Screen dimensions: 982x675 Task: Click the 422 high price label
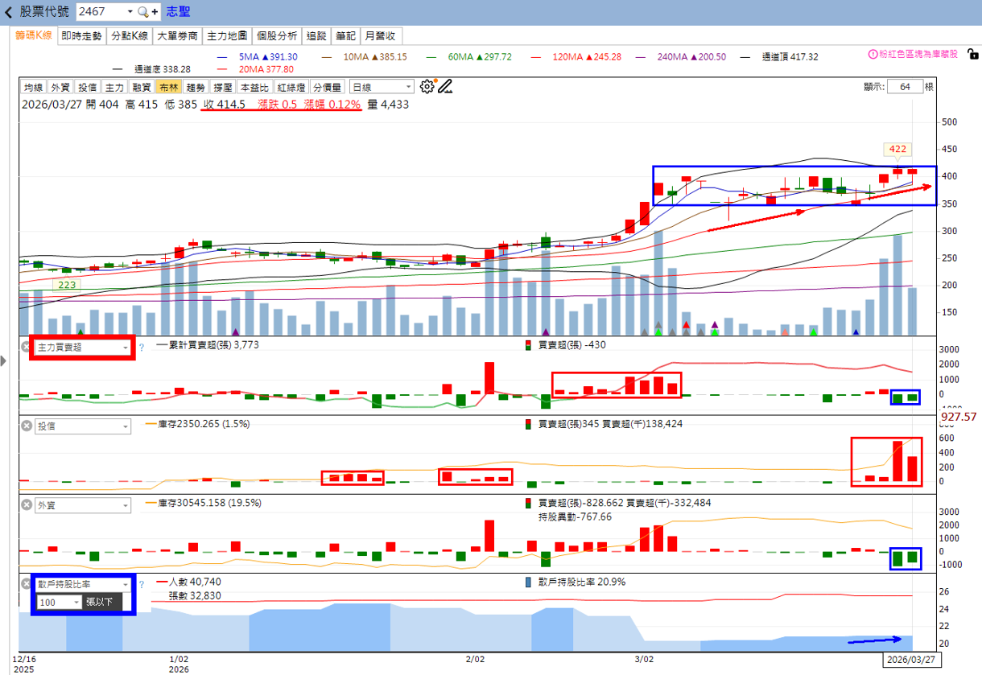click(897, 149)
